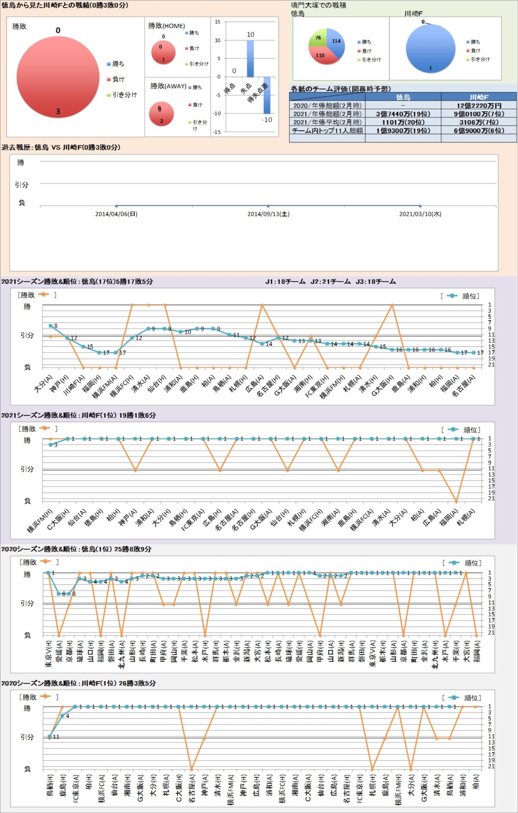Click the blue 勝ち legend marker beside the large 勝敗 pie

(x=108, y=64)
